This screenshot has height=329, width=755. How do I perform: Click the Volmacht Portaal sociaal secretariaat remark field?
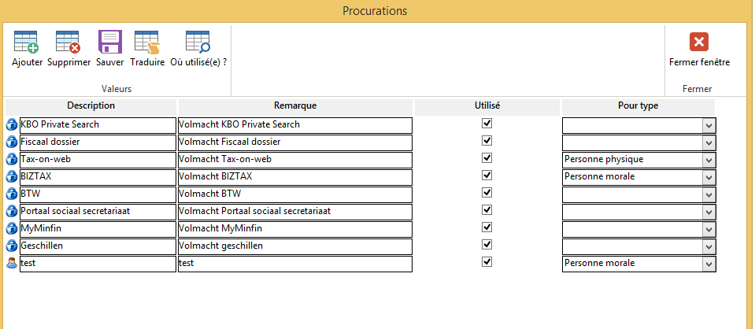click(294, 212)
